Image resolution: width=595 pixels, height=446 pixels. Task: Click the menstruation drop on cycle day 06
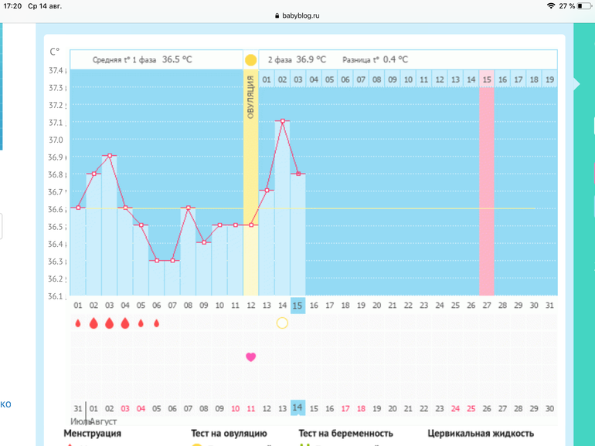tap(157, 323)
